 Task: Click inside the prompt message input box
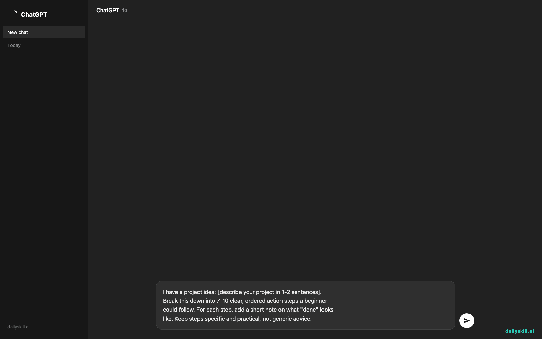[305, 305]
